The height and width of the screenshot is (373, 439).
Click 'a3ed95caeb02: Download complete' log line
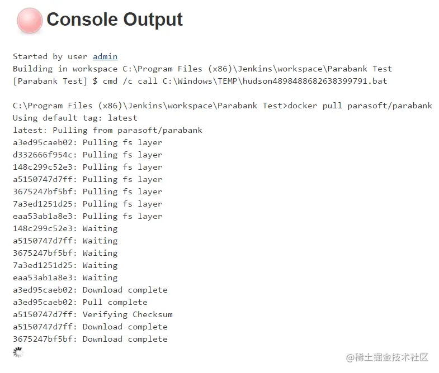90,290
